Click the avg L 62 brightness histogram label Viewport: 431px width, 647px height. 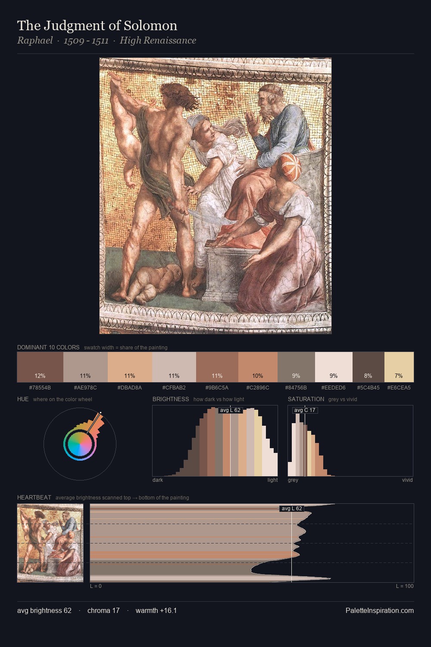230,410
